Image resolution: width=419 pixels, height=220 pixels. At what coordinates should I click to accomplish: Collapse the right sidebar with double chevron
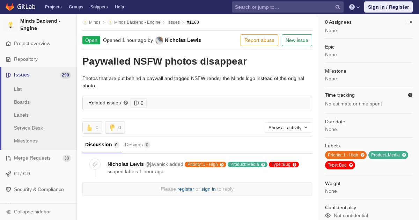coord(411,22)
